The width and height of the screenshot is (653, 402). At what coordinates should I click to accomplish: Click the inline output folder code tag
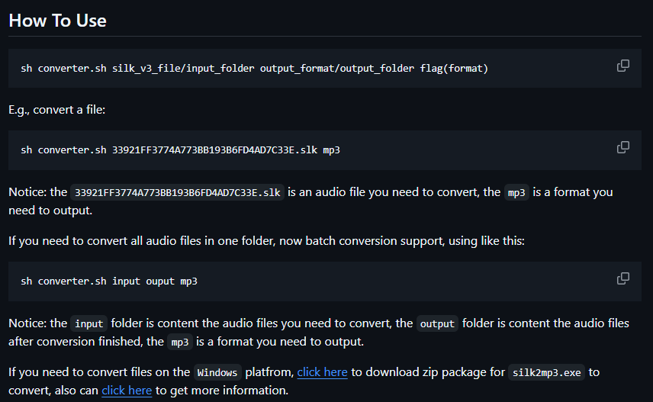point(437,323)
